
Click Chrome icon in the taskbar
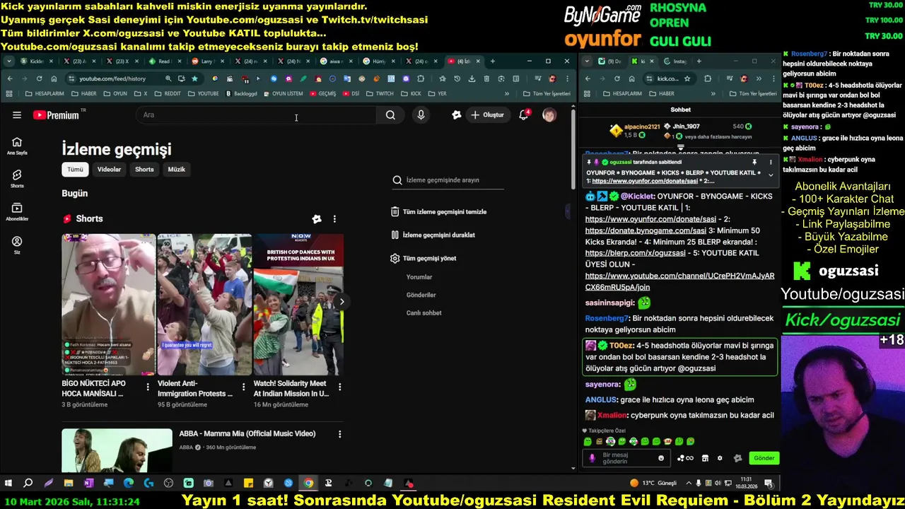coord(308,484)
